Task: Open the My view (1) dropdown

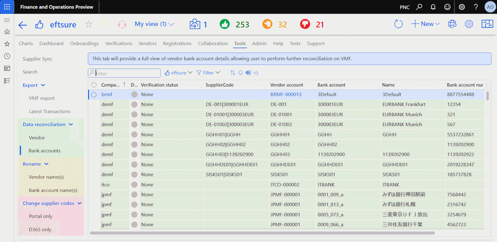Action: [x=154, y=24]
